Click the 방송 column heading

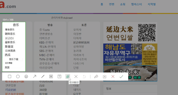pyautogui.click(x=50, y=25)
